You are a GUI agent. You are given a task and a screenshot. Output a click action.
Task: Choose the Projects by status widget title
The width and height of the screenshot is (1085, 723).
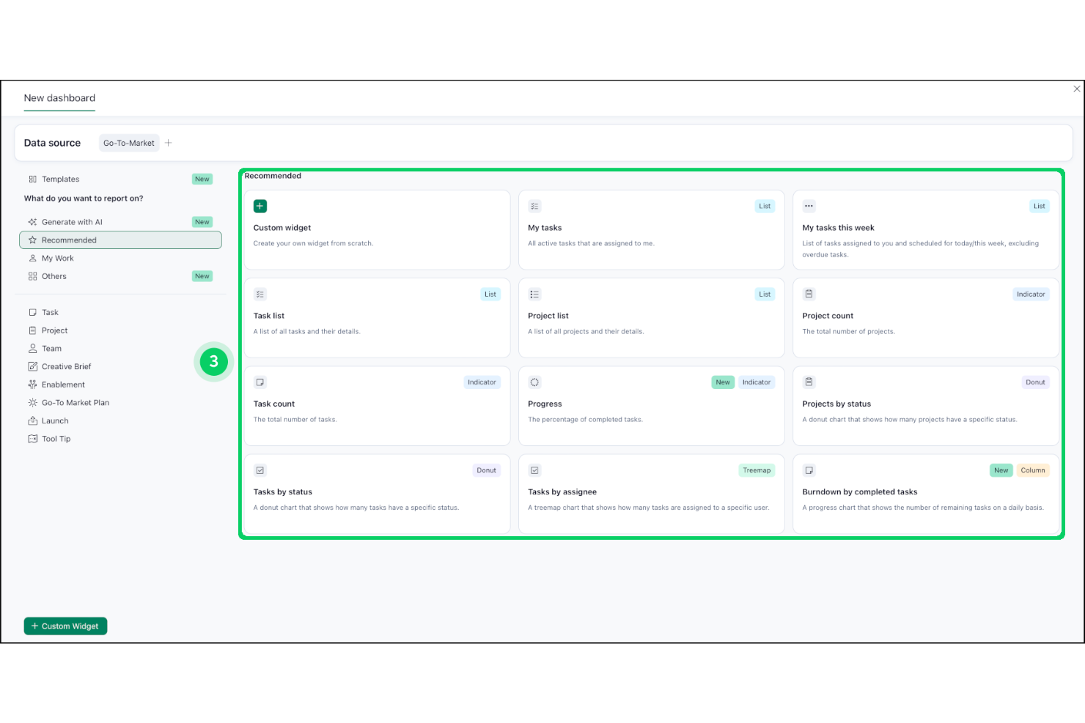tap(836, 404)
